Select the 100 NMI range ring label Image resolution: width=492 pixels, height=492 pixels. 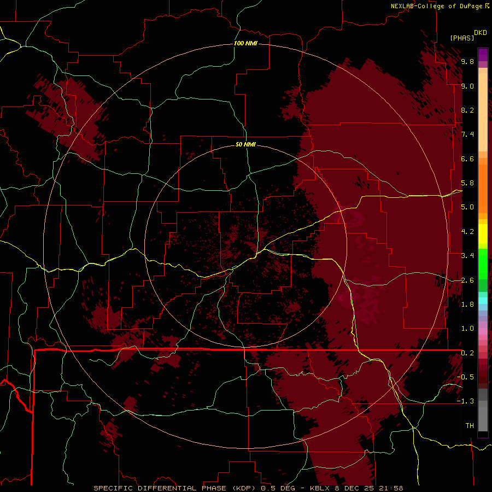click(x=245, y=43)
